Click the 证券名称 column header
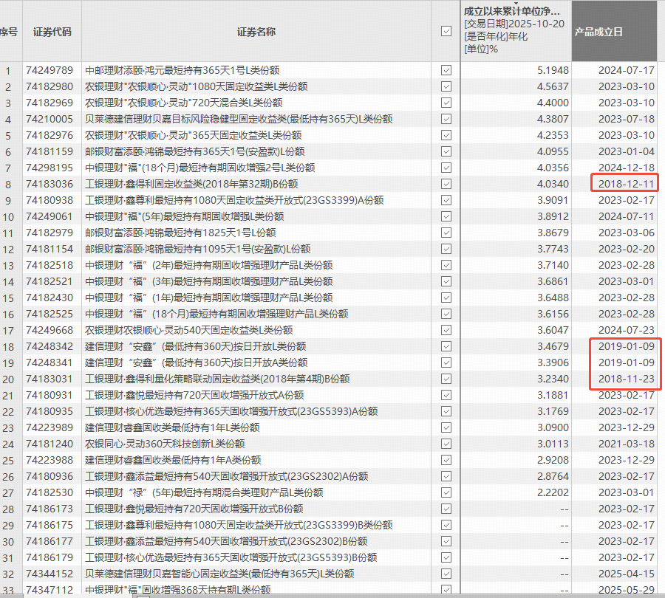665x598 pixels. tap(256, 31)
